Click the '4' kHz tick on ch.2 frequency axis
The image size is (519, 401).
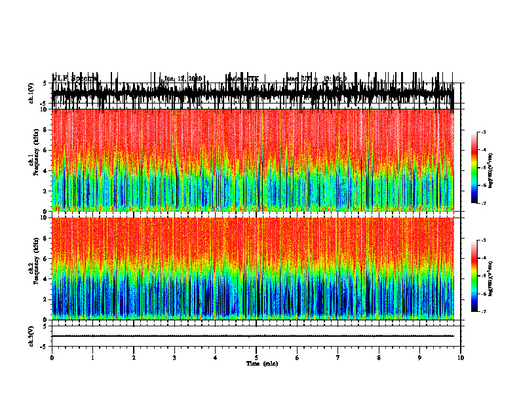(x=46, y=279)
